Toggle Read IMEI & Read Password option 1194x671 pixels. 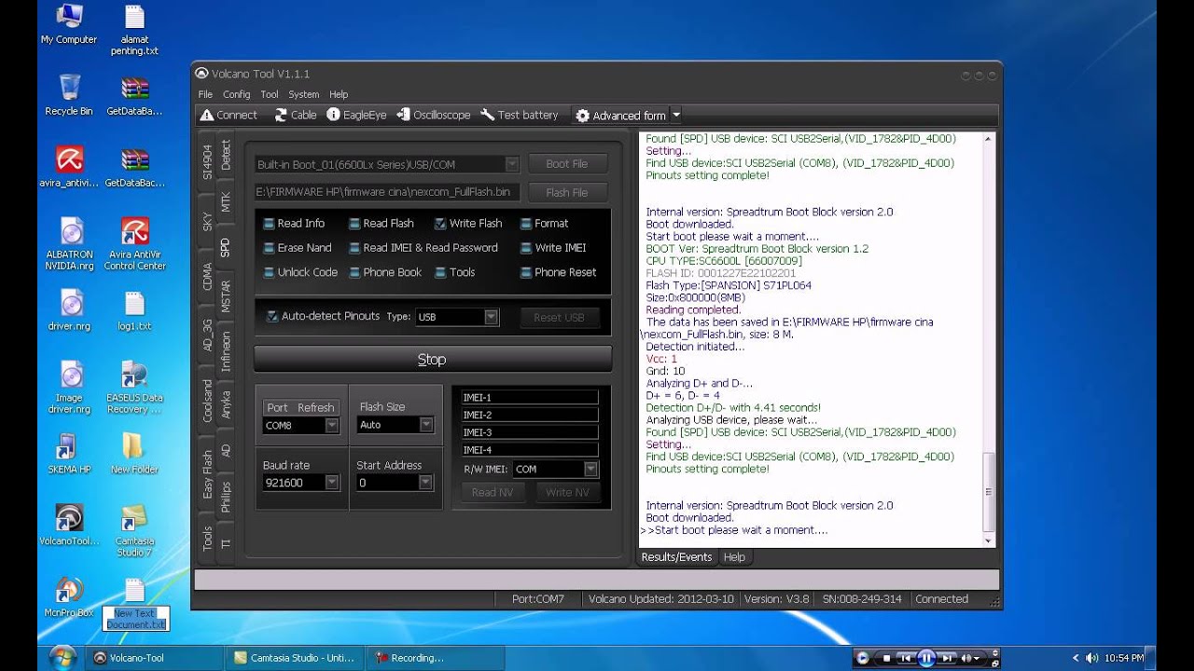[423, 248]
